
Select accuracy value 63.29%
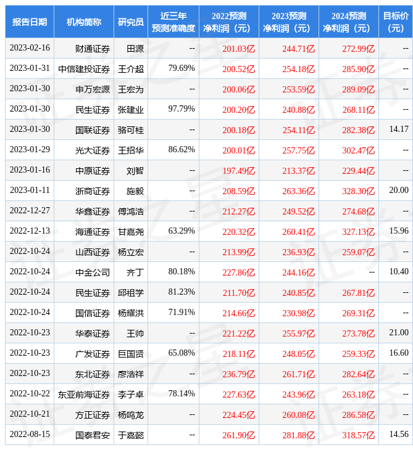coord(181,231)
